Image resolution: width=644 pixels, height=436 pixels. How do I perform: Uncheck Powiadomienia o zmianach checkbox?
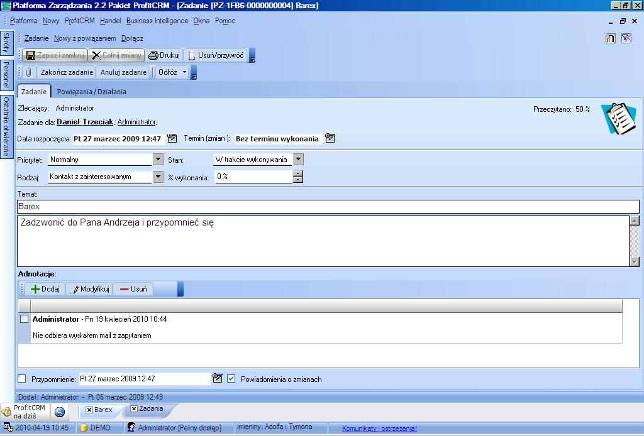pyautogui.click(x=231, y=379)
